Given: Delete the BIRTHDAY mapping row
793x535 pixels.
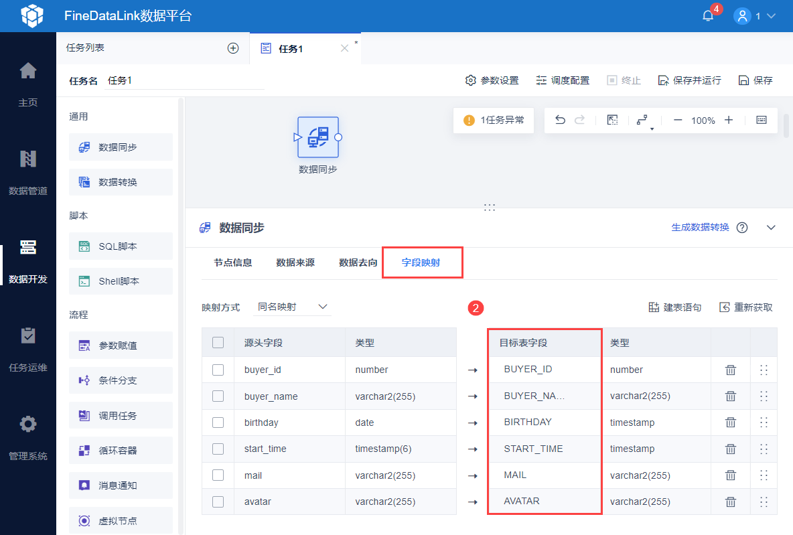Looking at the screenshot, I should coord(731,423).
